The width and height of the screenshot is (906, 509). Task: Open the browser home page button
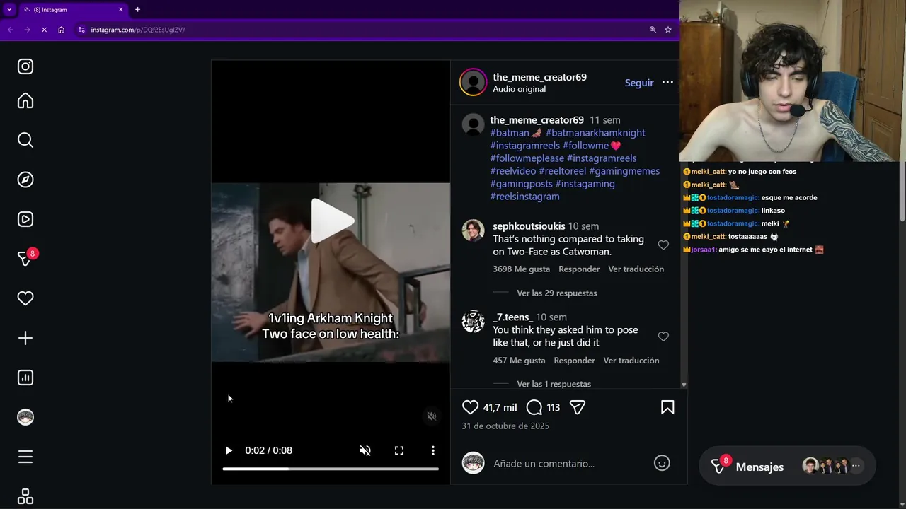[x=62, y=30]
